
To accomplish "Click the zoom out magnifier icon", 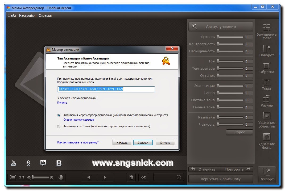I will point(29,178).
